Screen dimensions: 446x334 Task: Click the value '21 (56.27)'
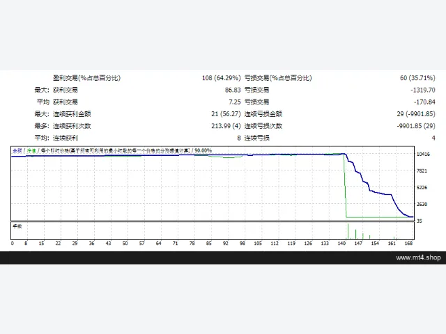pos(226,114)
